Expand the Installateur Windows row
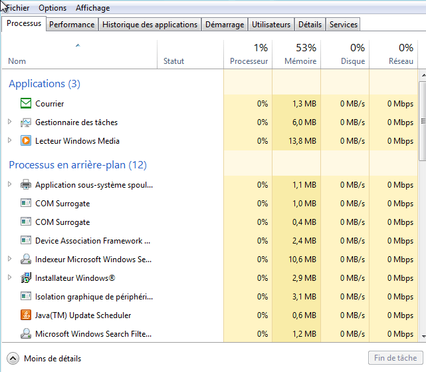The height and width of the screenshot is (372, 426). pos(10,278)
